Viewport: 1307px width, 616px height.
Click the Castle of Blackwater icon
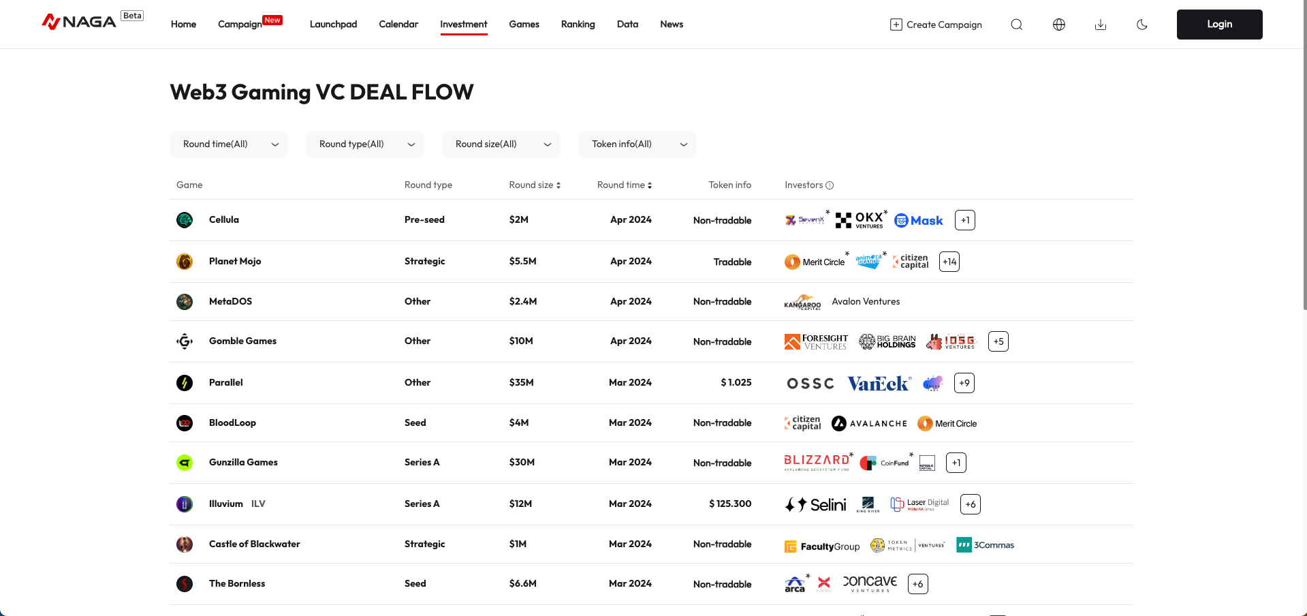click(x=185, y=544)
